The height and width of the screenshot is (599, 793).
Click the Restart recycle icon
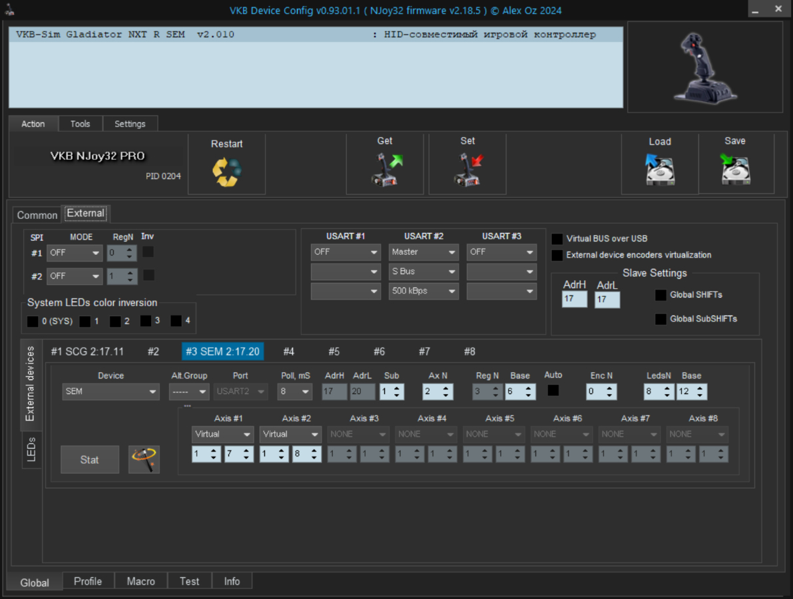226,172
